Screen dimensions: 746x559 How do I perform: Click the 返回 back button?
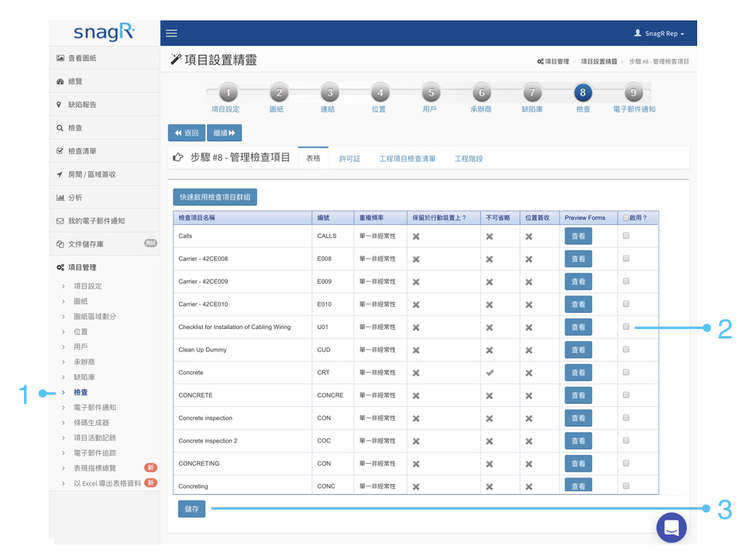(186, 133)
